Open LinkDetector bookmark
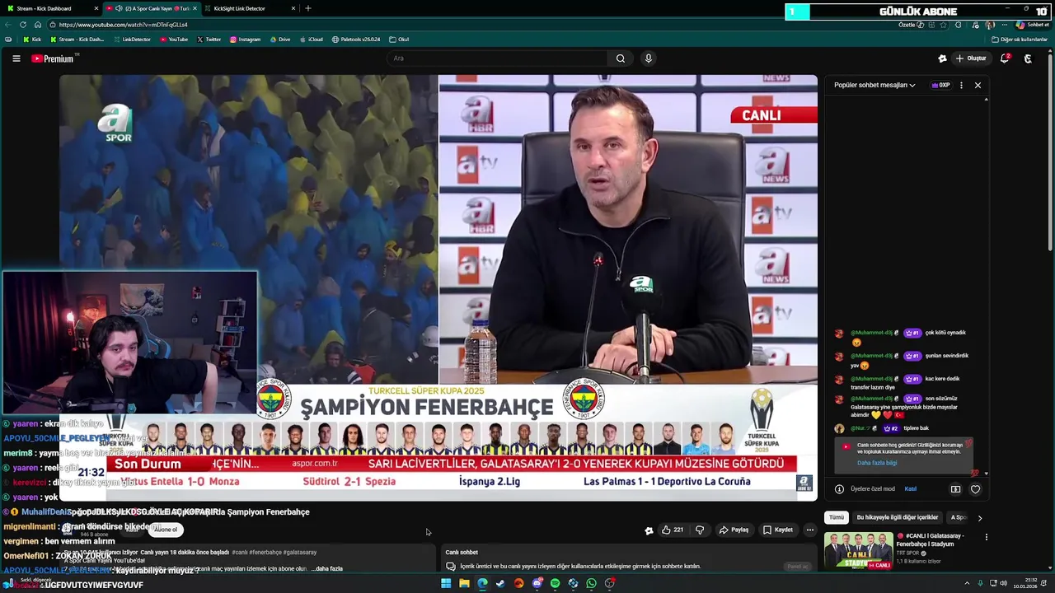Screen dimensions: 1055x593 132,40
